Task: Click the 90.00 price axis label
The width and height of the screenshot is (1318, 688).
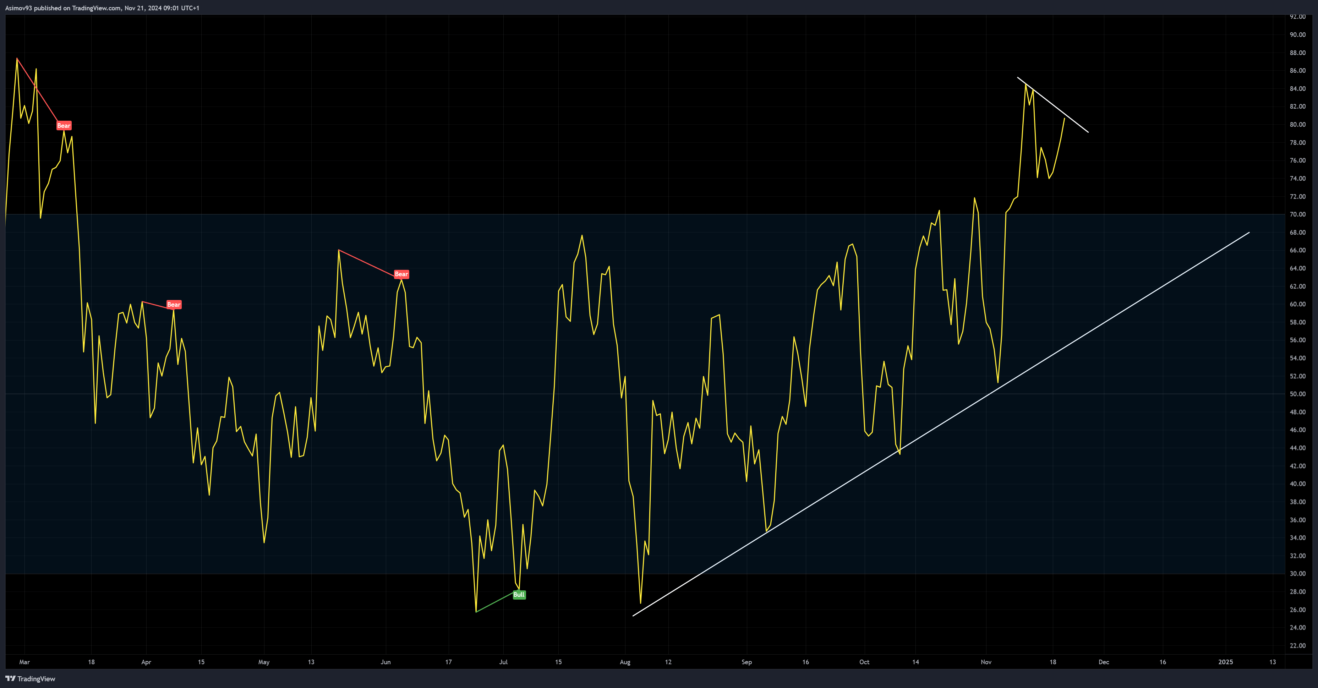Action: 1297,35
